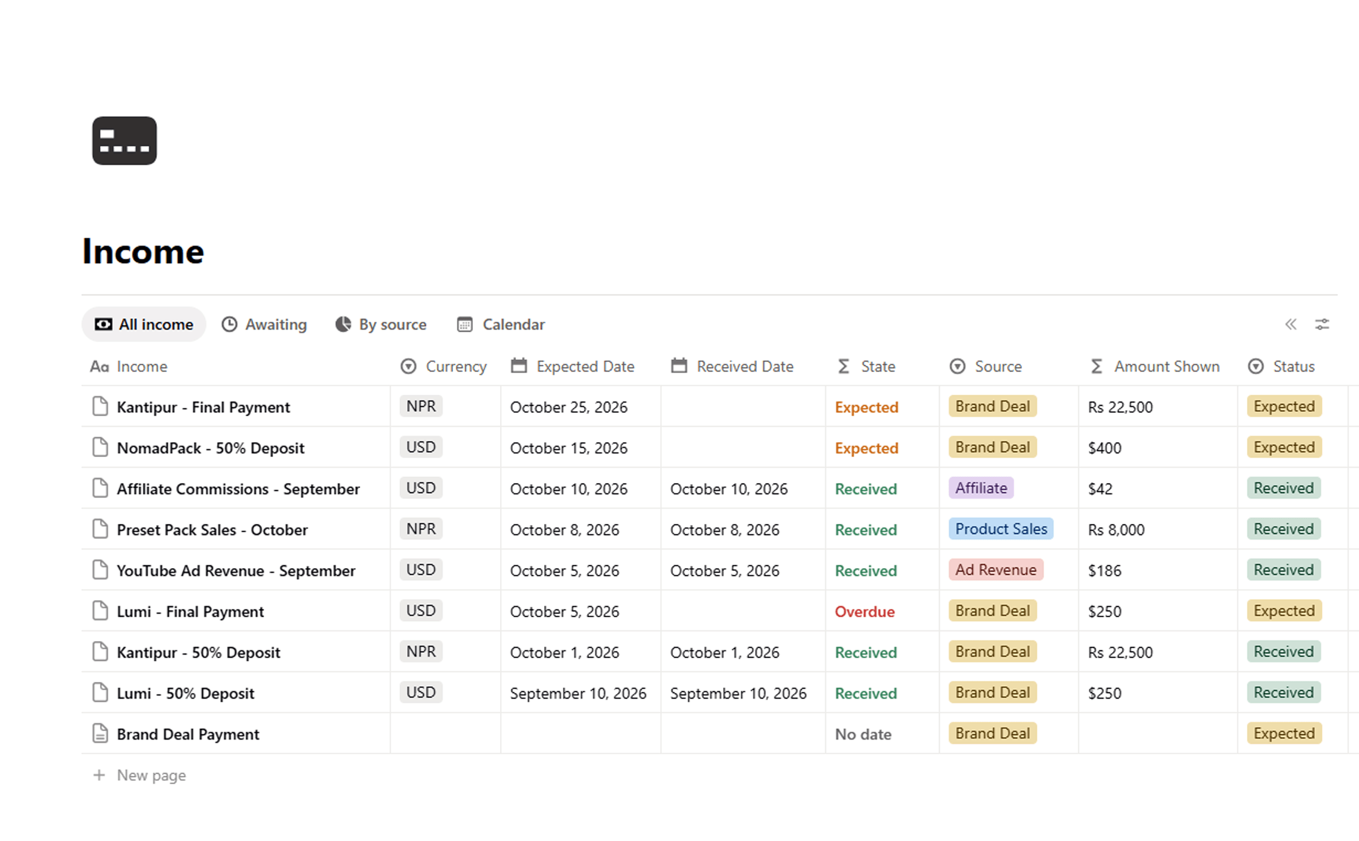Open Kantipur - Final Payment page
Image resolution: width=1359 pixels, height=841 pixels.
click(x=203, y=407)
